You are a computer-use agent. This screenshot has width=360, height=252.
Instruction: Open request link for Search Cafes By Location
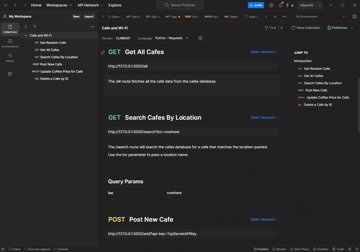click(263, 117)
